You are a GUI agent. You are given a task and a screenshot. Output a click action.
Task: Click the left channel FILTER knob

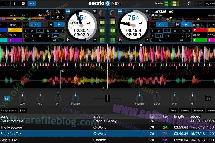click(76, 98)
